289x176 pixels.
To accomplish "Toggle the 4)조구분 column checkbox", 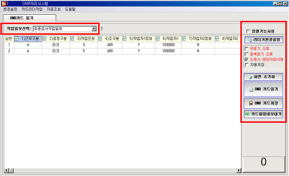I will click(100, 38).
